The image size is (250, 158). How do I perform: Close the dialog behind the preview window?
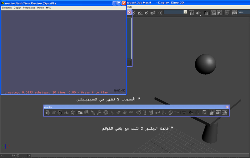tap(129, 12)
